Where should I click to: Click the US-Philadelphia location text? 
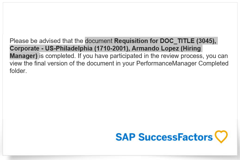[69, 48]
